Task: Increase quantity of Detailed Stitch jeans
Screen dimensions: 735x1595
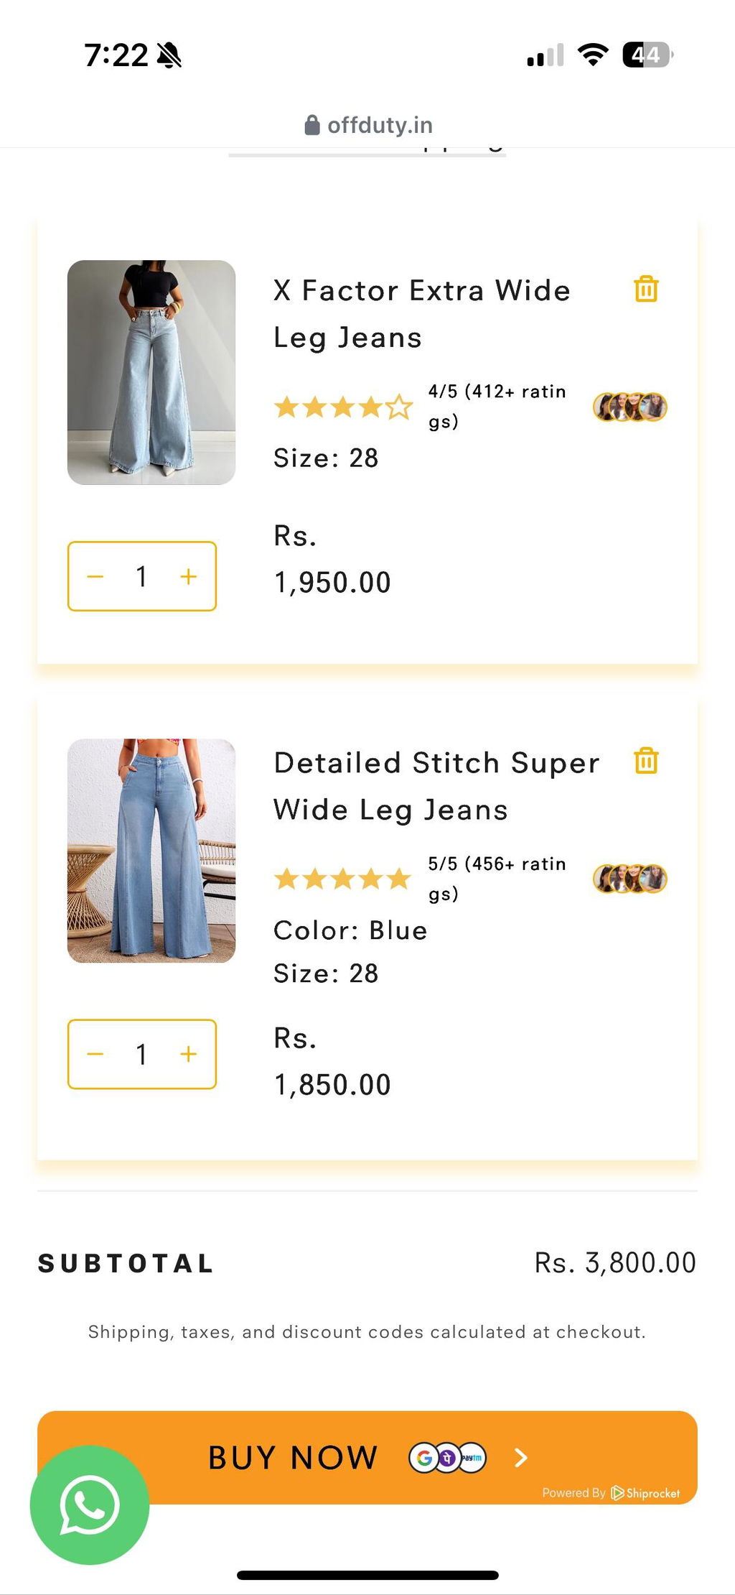Action: [x=189, y=1054]
